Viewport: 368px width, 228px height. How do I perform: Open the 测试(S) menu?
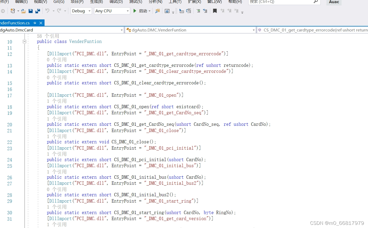pyautogui.click(x=136, y=2)
